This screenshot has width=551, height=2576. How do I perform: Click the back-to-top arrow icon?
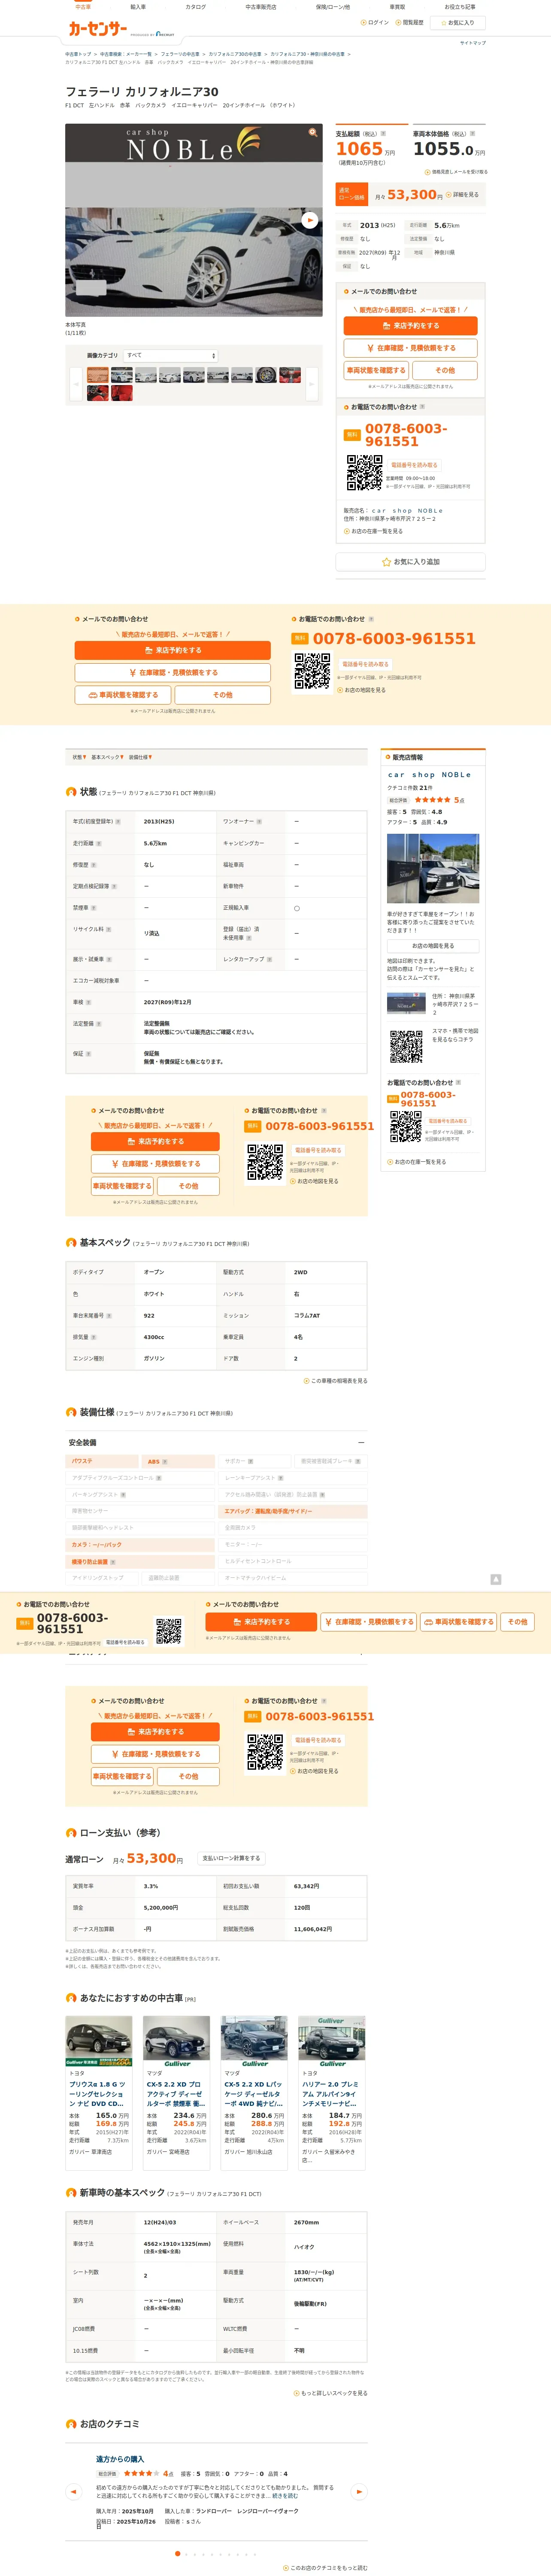pos(495,1579)
